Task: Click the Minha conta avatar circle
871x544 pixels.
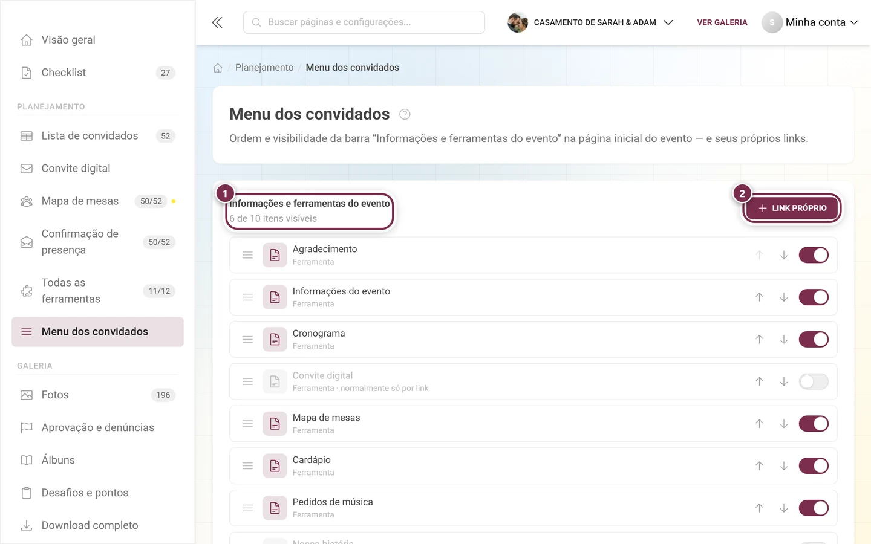Action: [772, 22]
